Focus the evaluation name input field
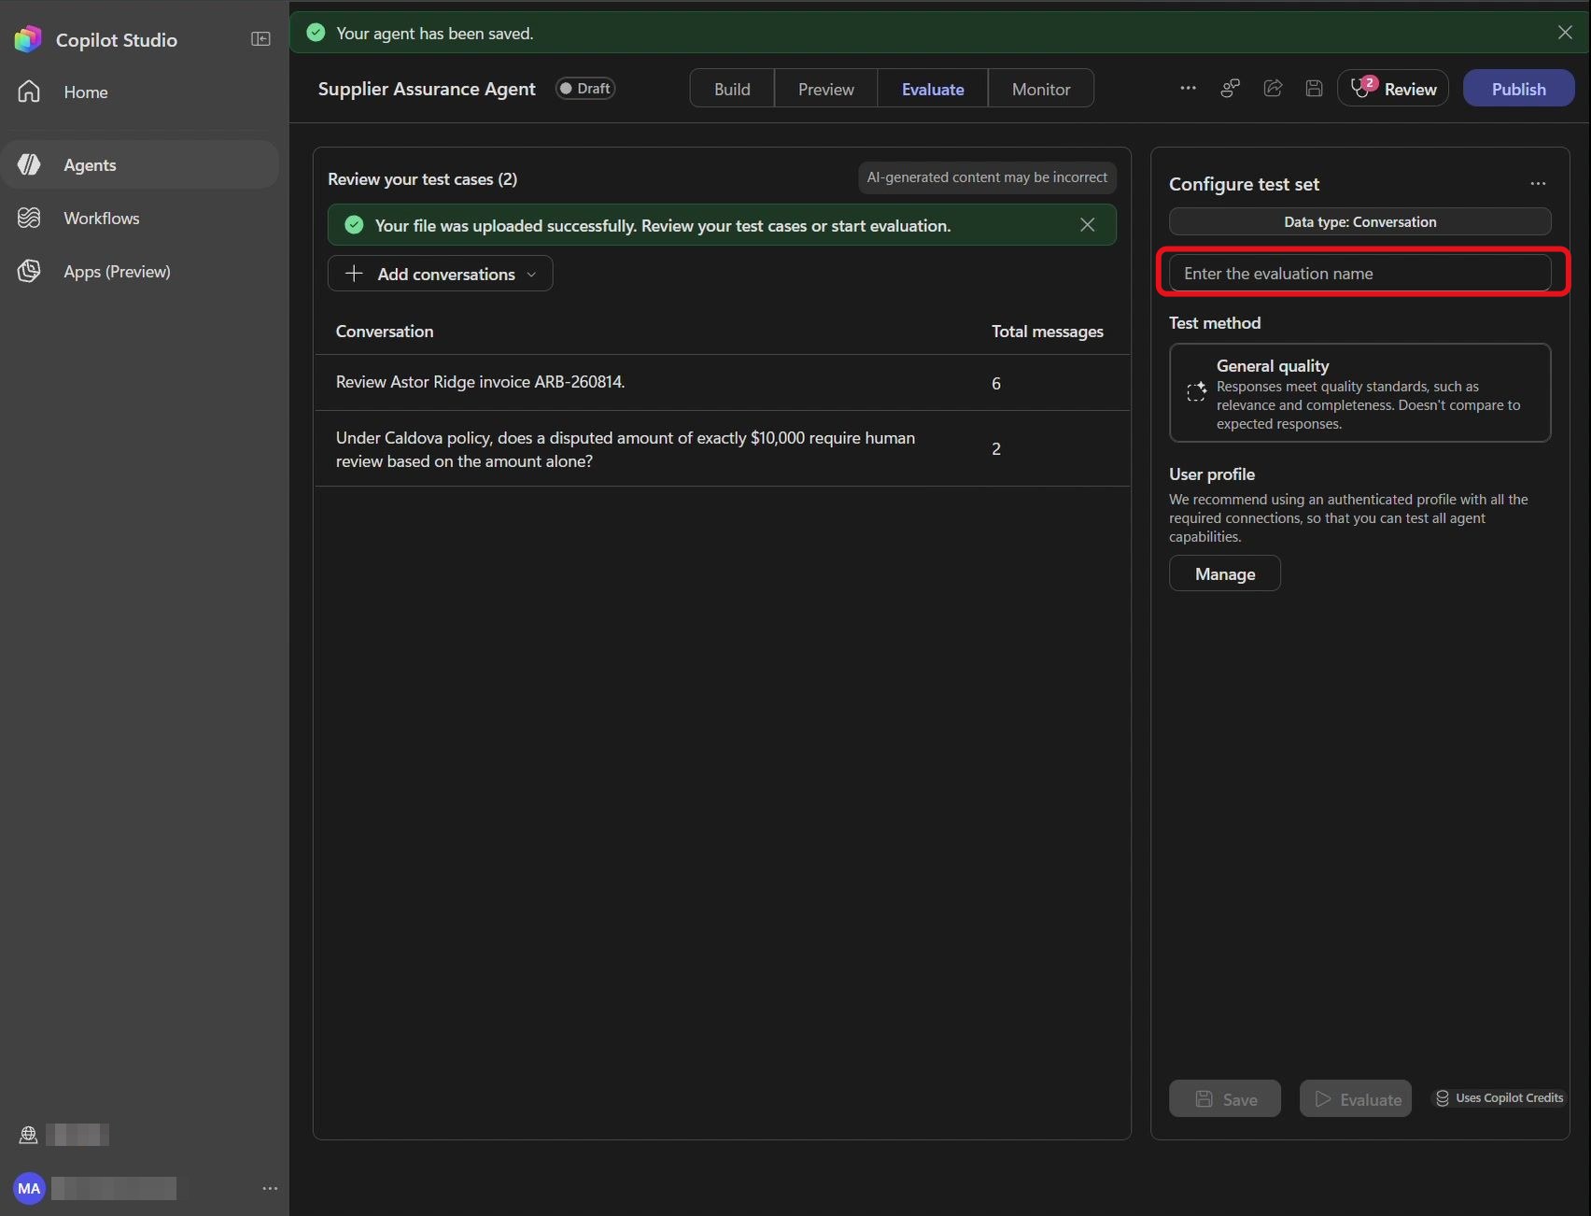The width and height of the screenshot is (1591, 1216). pyautogui.click(x=1359, y=274)
